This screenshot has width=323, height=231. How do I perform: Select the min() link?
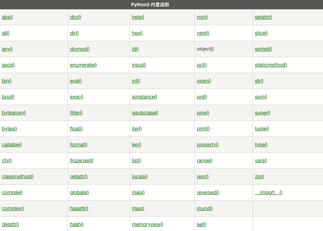coord(202,17)
